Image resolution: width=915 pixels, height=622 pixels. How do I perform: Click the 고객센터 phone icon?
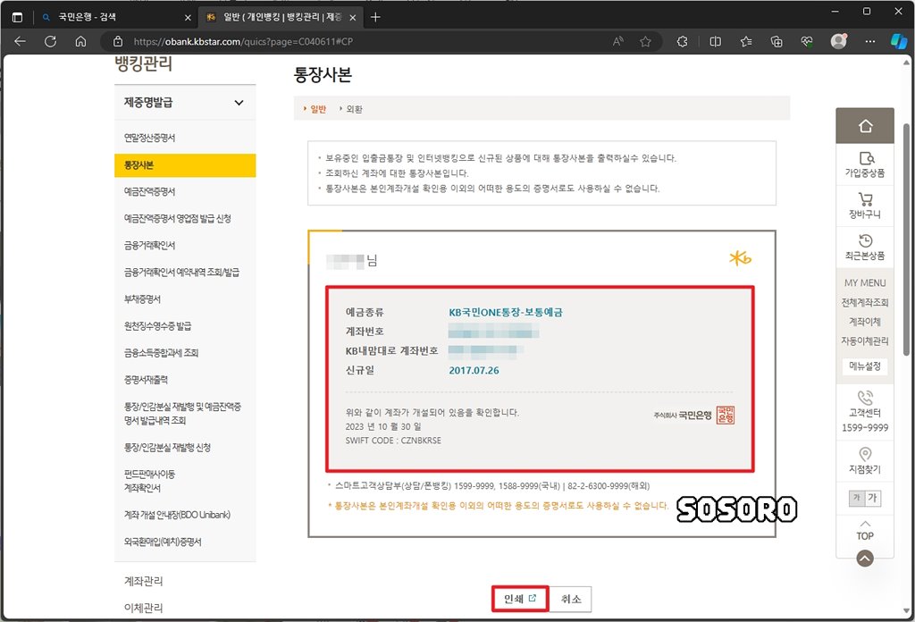[865, 398]
